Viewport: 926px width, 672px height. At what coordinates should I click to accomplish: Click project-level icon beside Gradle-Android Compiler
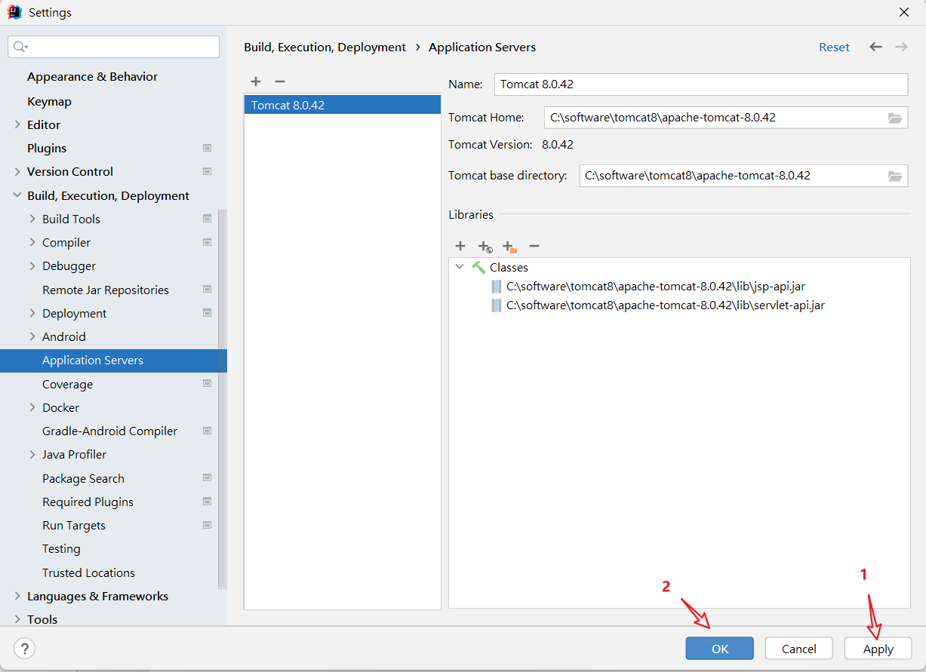(207, 431)
